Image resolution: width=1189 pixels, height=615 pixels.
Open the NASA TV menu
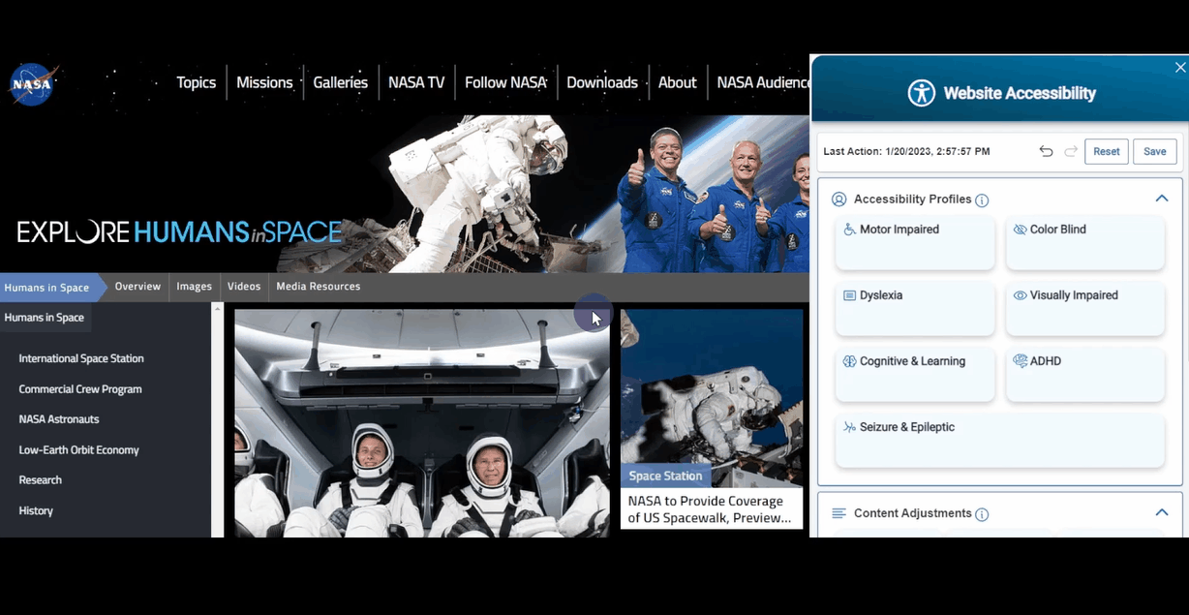click(x=416, y=82)
